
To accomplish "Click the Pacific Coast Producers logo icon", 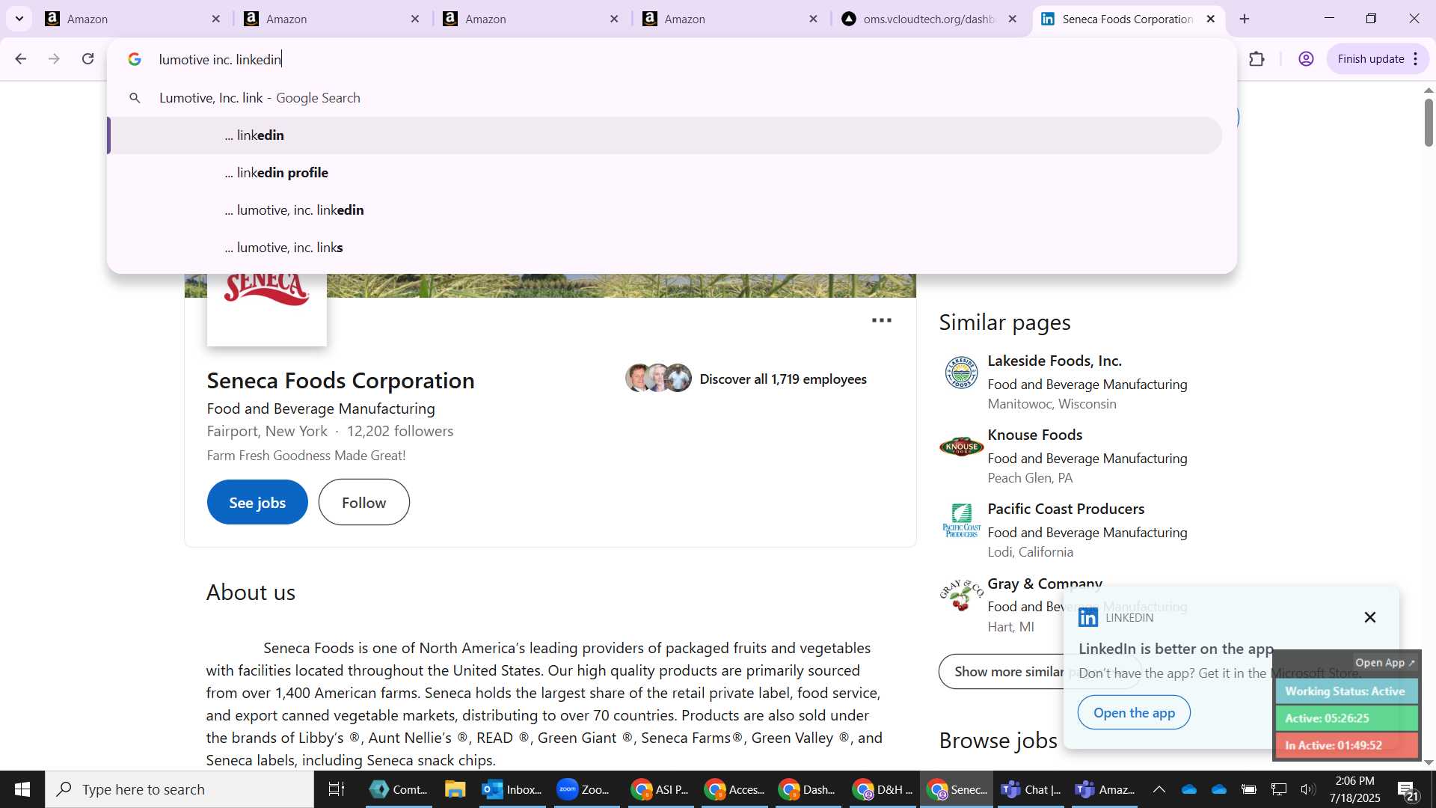I will pyautogui.click(x=961, y=520).
